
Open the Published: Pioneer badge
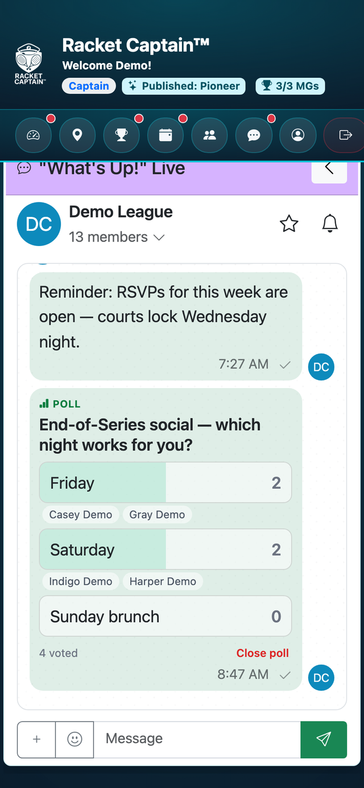(x=184, y=86)
